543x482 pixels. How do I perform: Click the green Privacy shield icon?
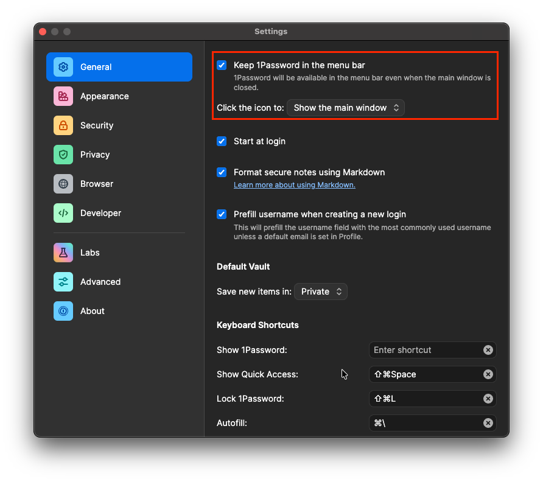(x=63, y=155)
